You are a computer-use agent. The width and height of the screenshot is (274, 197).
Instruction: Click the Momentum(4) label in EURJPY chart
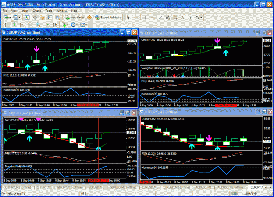tap(16, 90)
